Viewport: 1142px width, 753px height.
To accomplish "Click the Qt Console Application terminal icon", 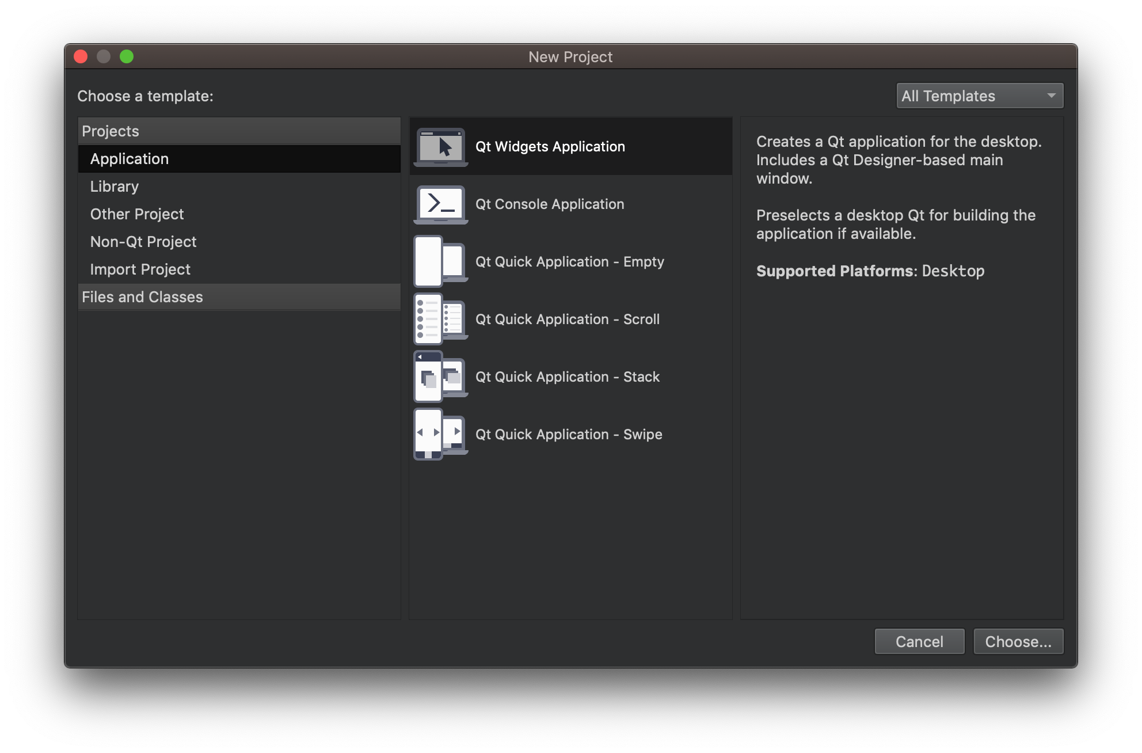I will 441,204.
